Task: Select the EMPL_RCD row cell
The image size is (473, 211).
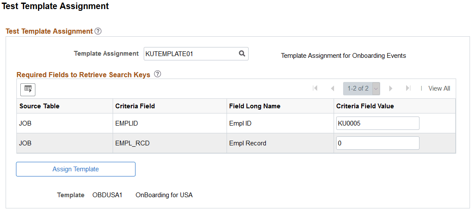Action: [x=132, y=143]
